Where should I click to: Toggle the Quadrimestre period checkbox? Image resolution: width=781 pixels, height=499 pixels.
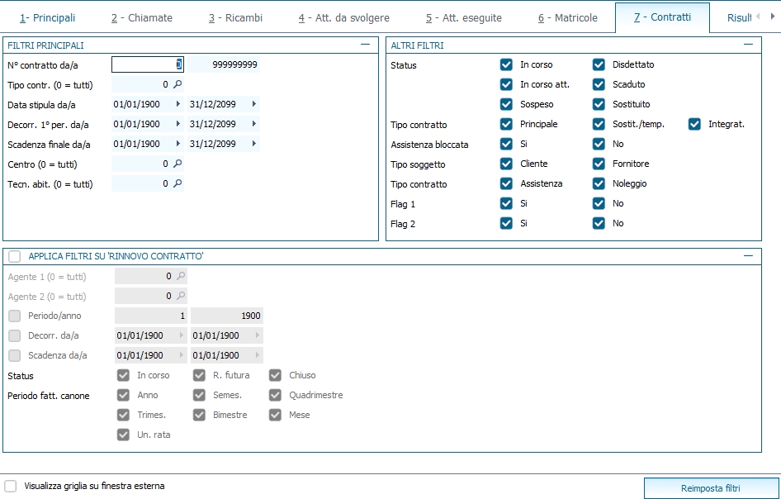pos(276,395)
